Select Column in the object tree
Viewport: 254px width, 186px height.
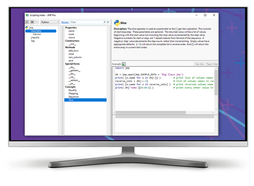click(37, 34)
